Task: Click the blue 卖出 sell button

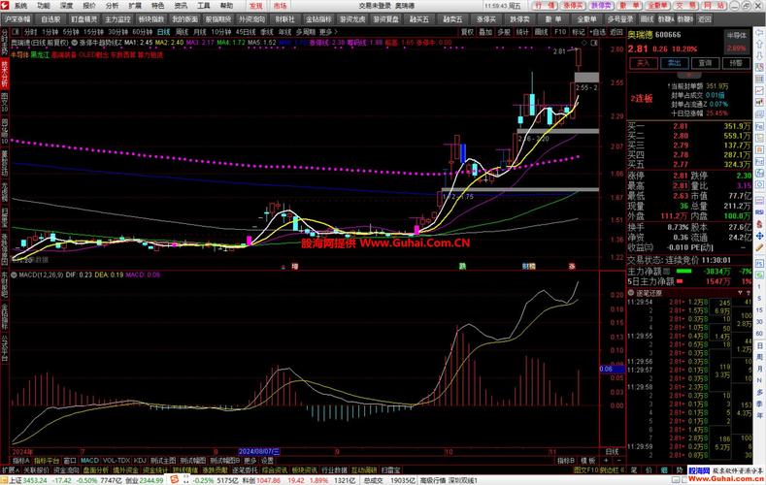Action: click(674, 63)
